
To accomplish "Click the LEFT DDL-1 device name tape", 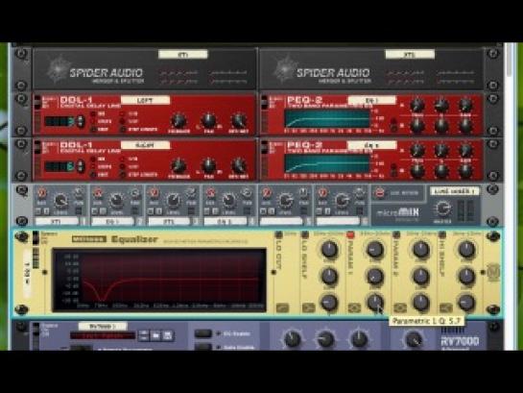I will [145, 100].
